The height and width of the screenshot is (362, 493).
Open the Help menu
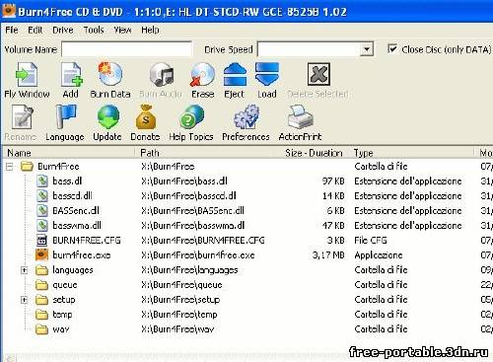pyautogui.click(x=150, y=30)
